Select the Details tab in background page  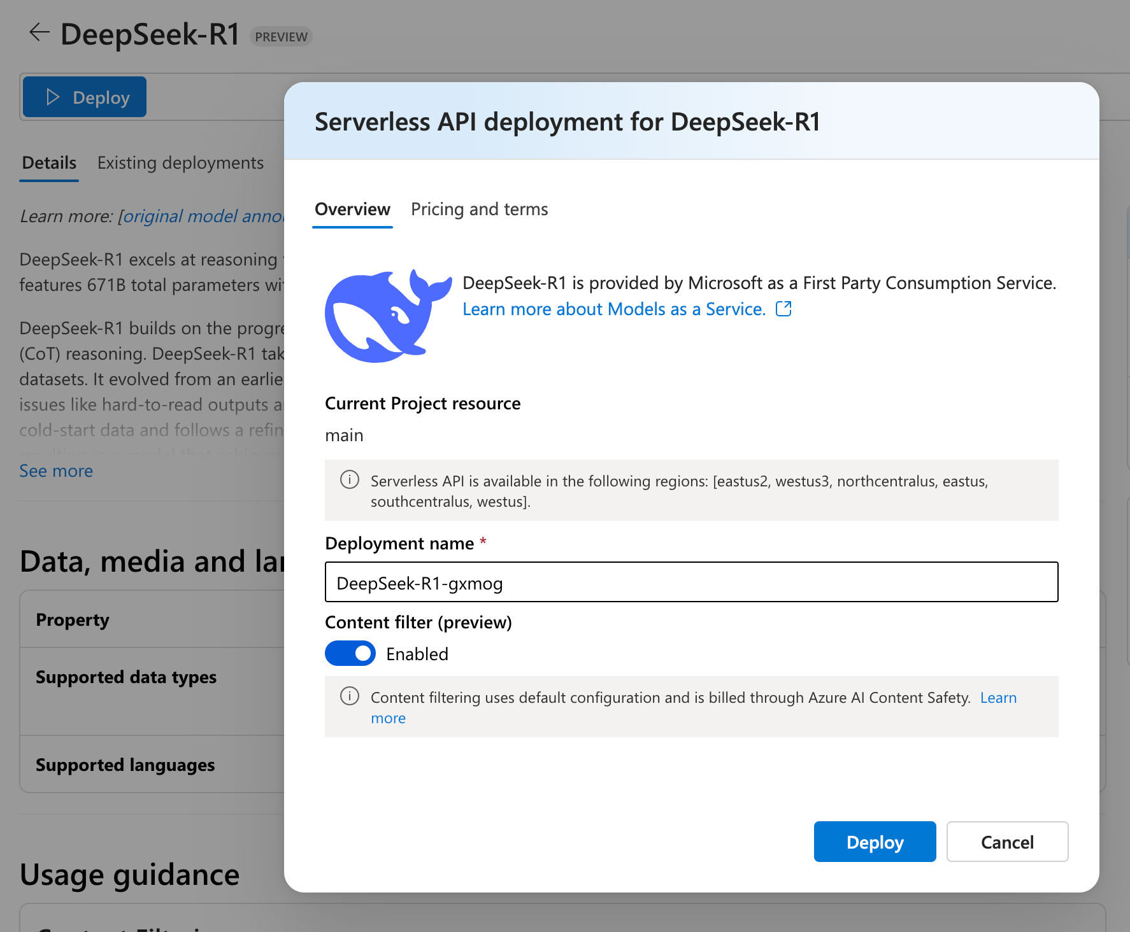[49, 163]
